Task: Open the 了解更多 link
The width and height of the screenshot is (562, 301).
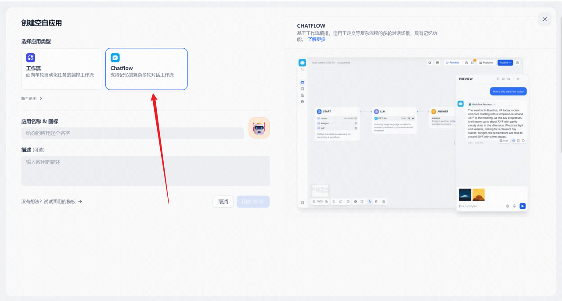Action: 317,40
